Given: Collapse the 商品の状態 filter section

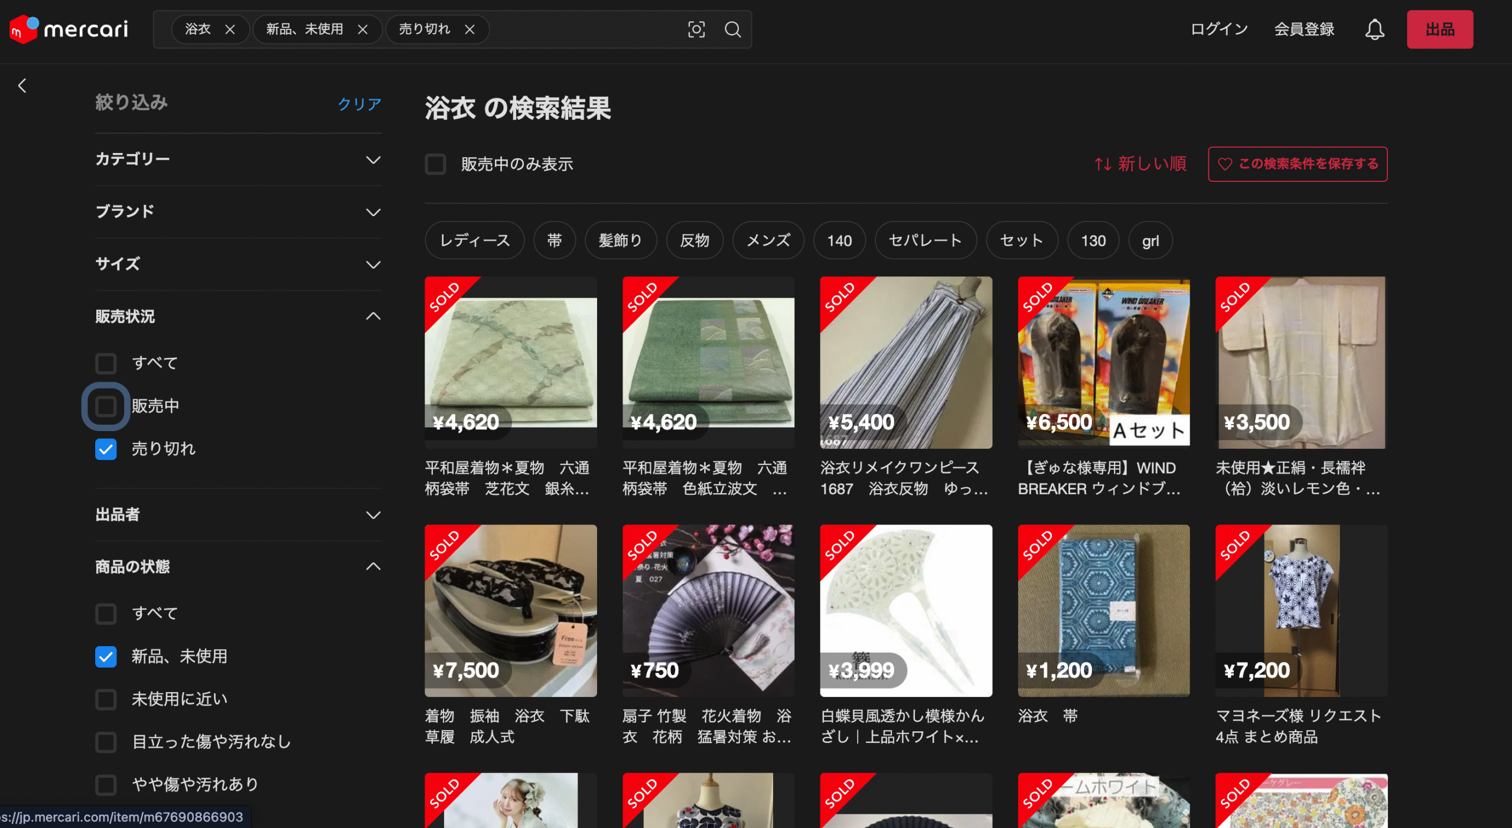Looking at the screenshot, I should point(238,567).
